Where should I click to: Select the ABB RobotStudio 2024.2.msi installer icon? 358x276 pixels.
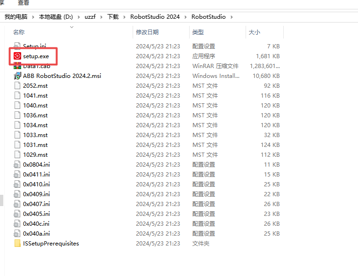[17, 76]
